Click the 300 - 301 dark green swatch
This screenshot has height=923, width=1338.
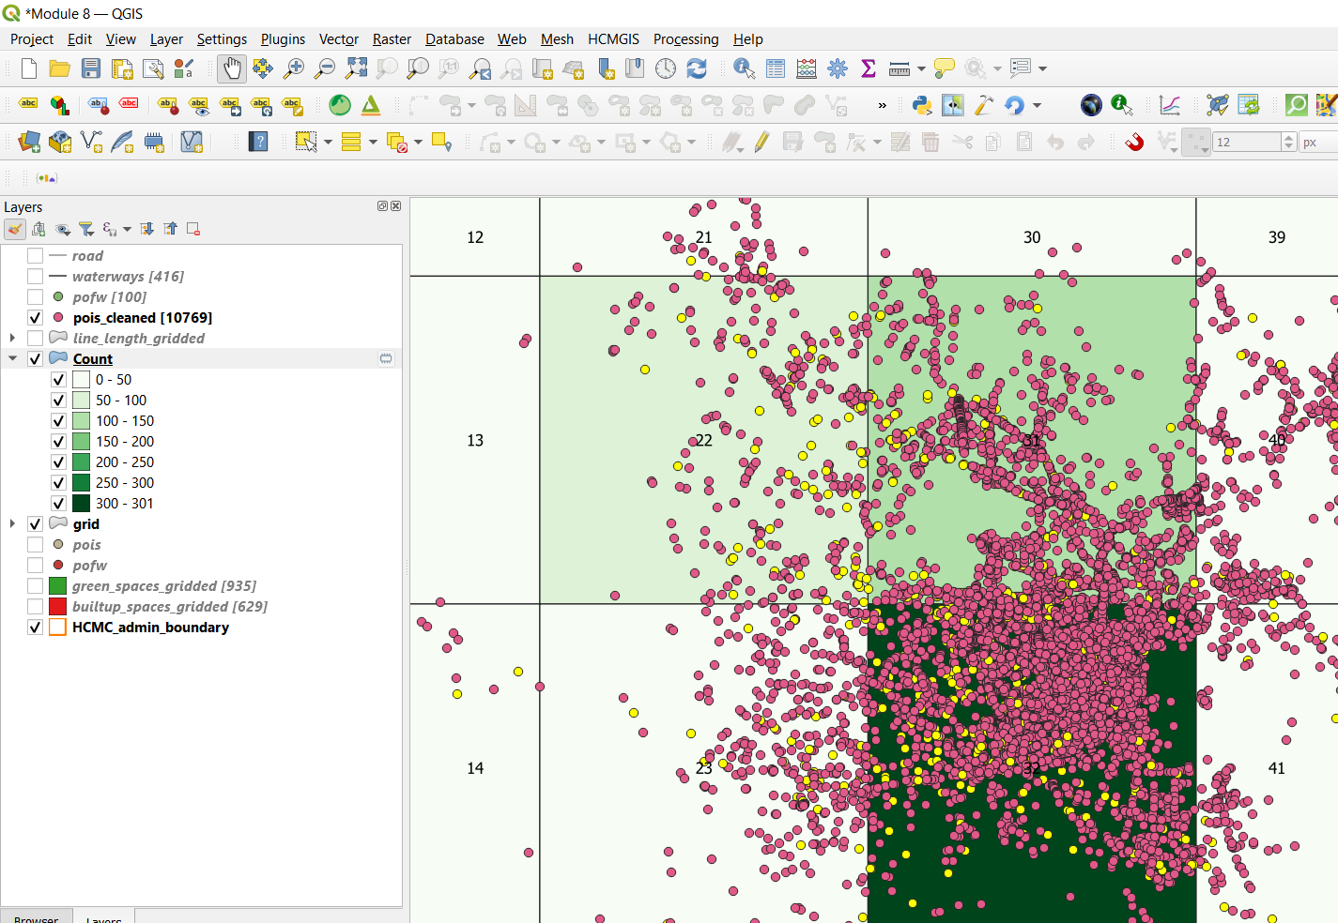click(82, 504)
